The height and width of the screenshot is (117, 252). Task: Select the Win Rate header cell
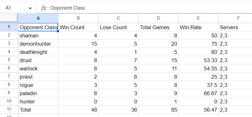tap(199, 27)
